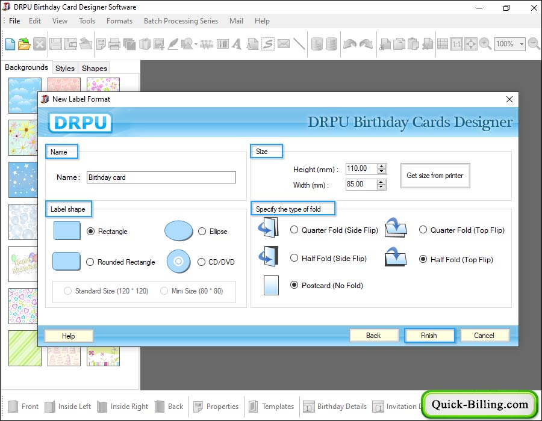Click the Back button in dialog
Viewport: 542px width, 421px height.
click(373, 336)
